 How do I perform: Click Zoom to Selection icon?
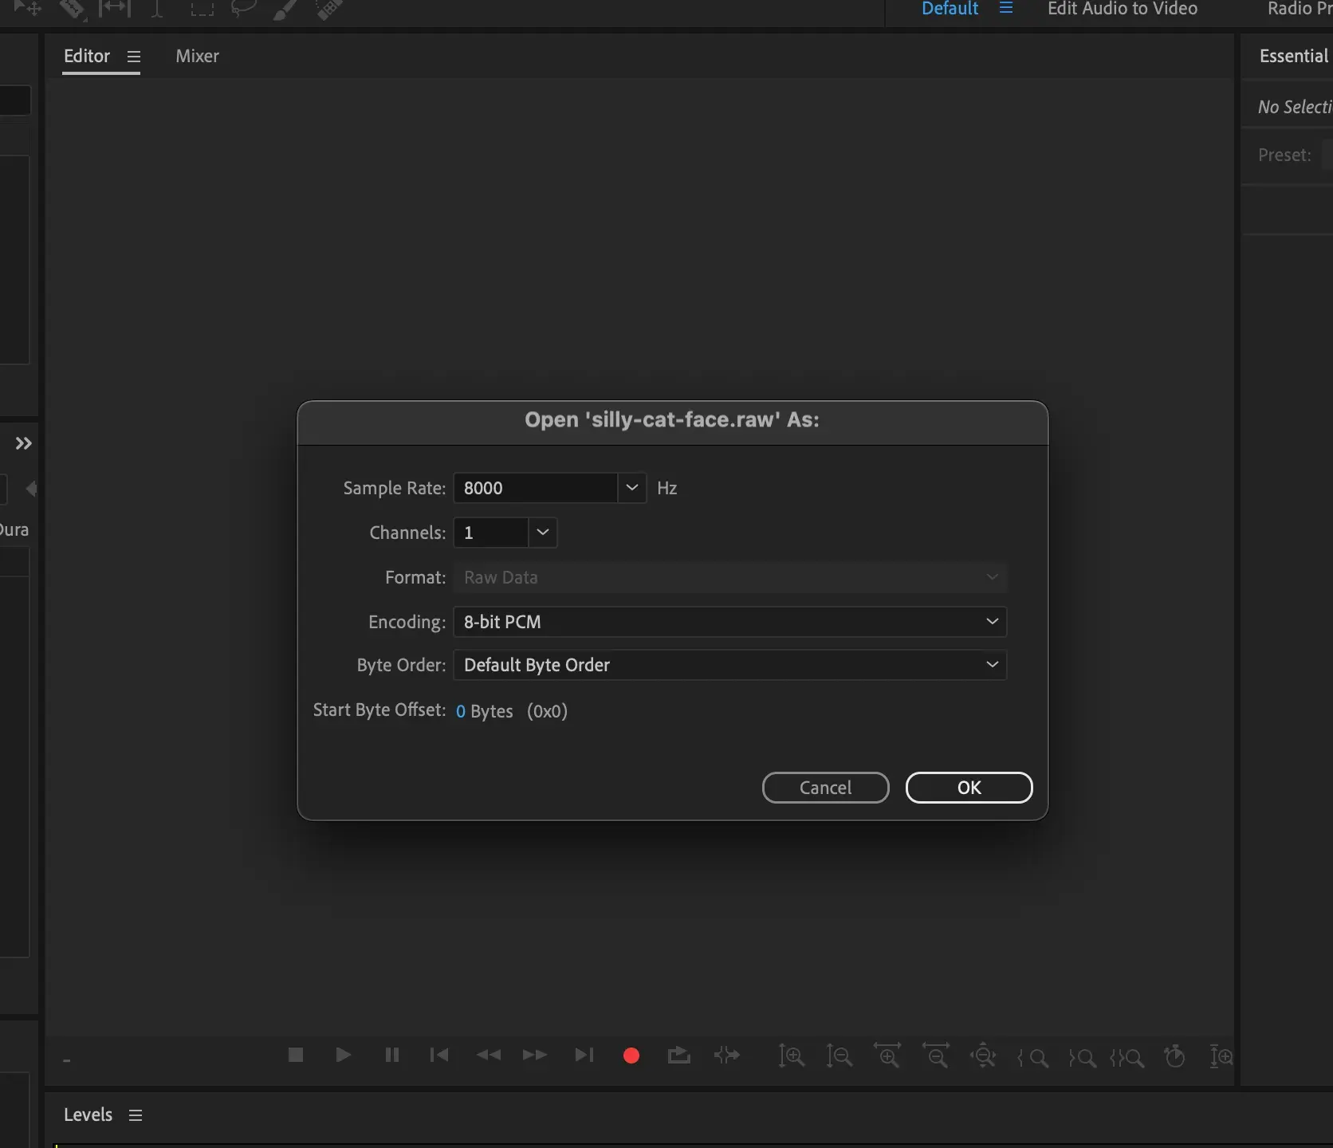click(1127, 1058)
